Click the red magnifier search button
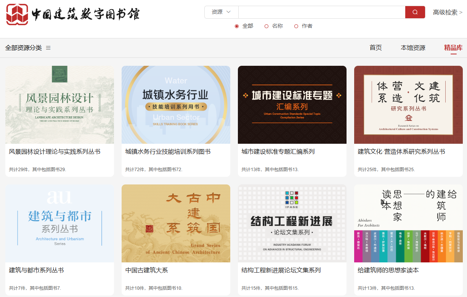Viewport: 467px width, 297px height. point(415,12)
